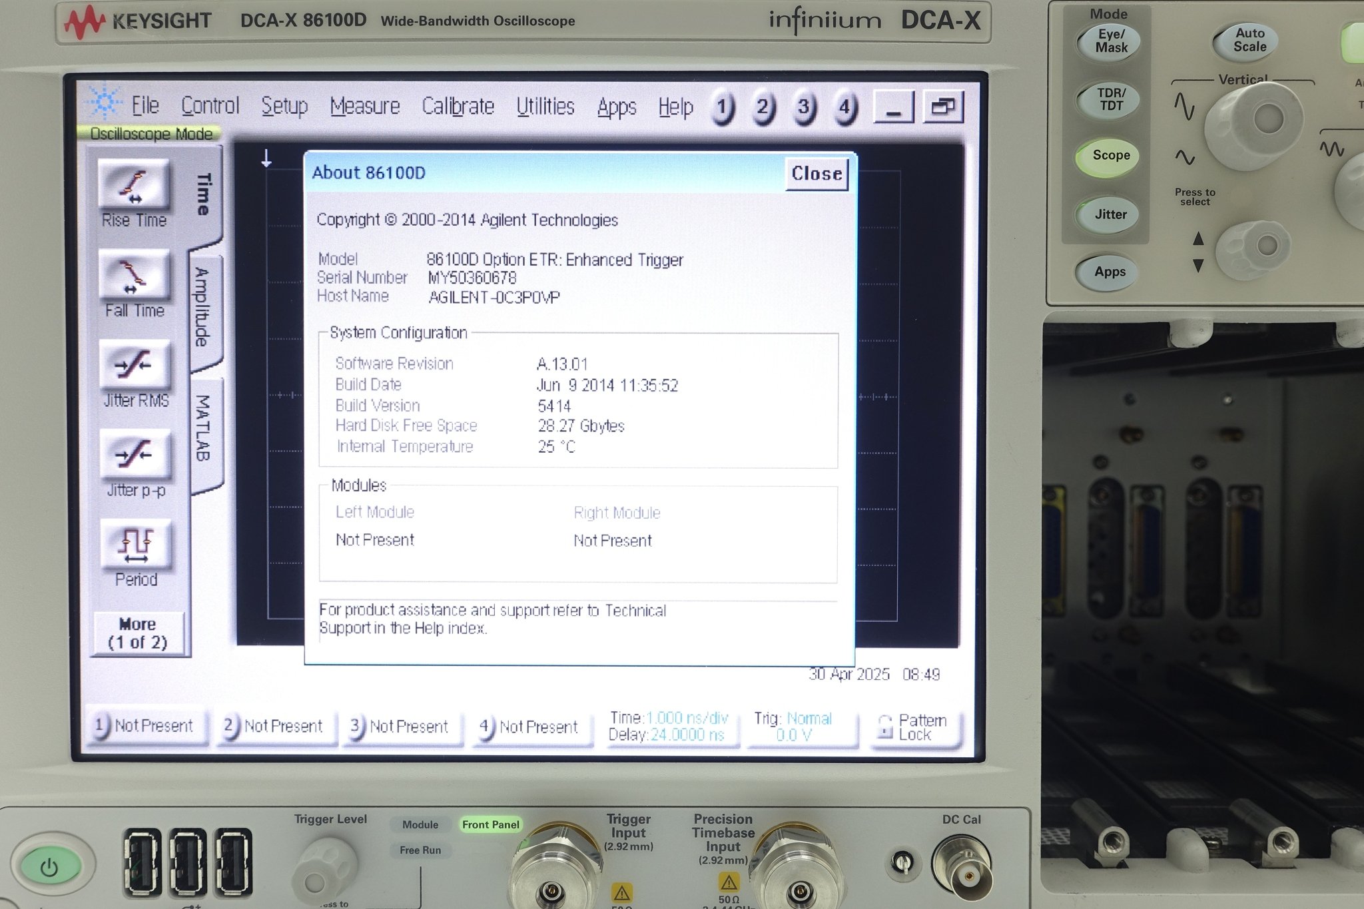
Task: Click the blue starburst logo in menu bar
Action: tap(104, 103)
